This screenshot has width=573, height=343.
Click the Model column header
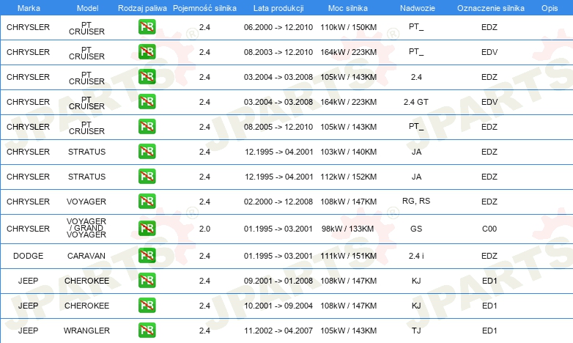coord(88,8)
